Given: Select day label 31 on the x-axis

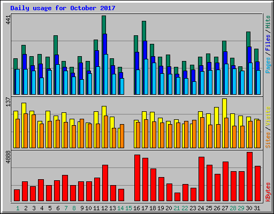Looking at the screenshot, I should click(257, 208).
